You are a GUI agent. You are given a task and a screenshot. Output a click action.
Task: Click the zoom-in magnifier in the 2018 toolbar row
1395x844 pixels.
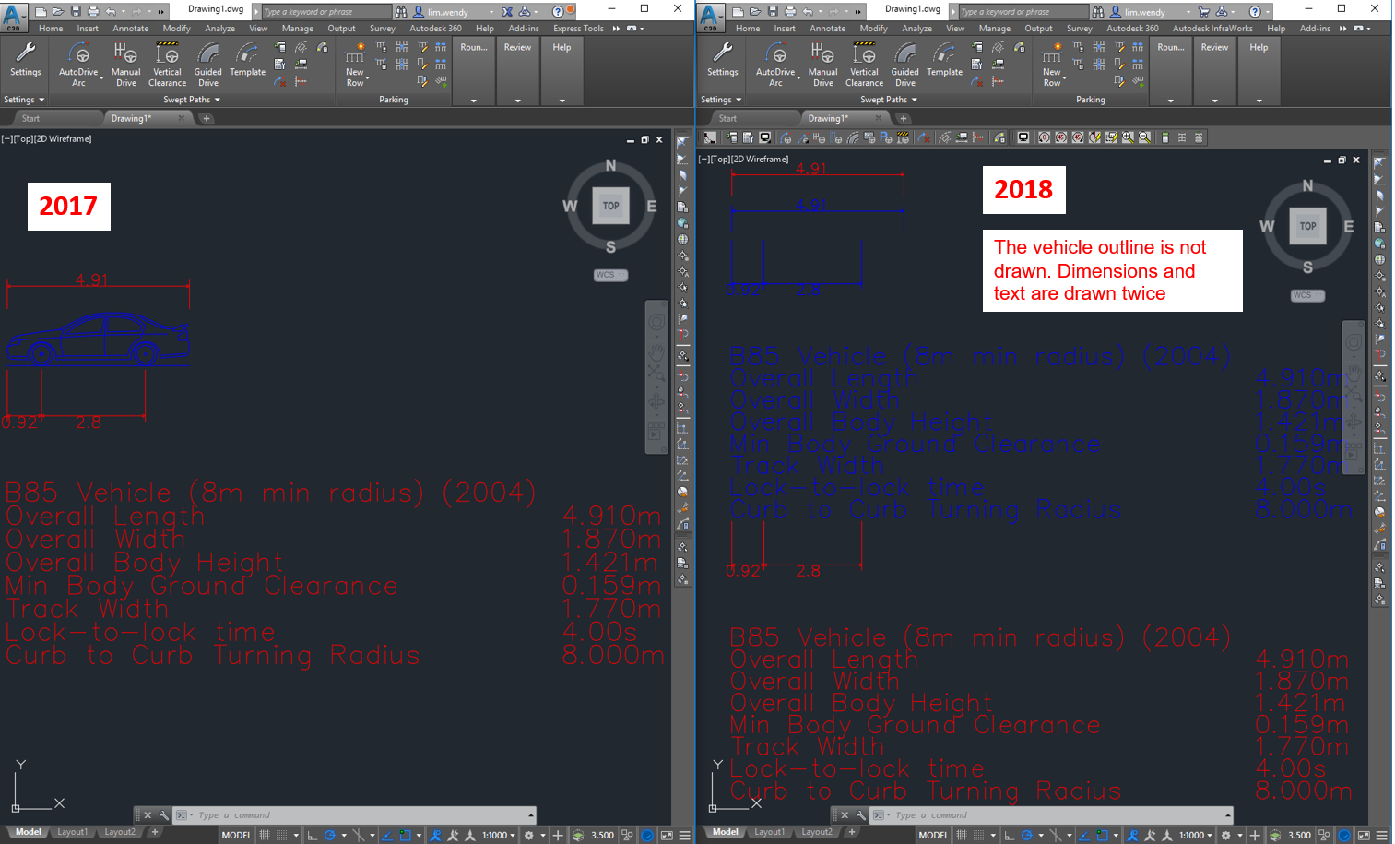[x=1128, y=137]
